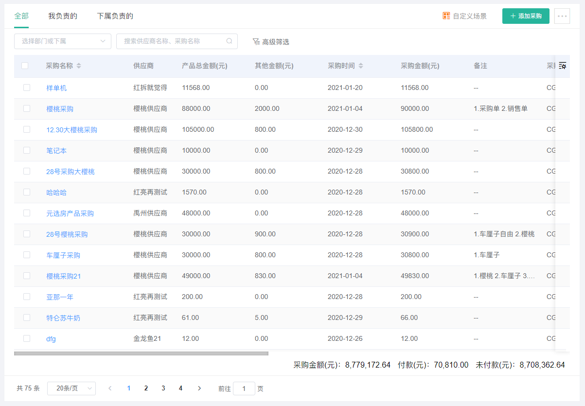Go to page 3
The image size is (585, 406).
click(163, 388)
